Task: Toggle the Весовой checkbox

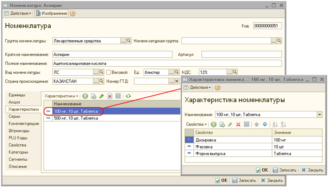Action: (109, 72)
